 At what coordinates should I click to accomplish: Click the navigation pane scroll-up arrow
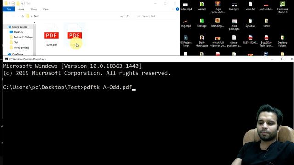[x=34, y=23]
